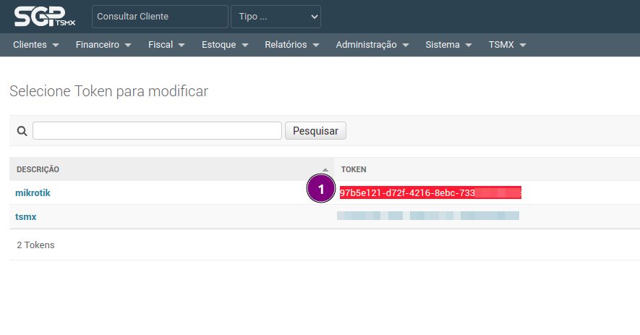The image size is (640, 335).
Task: Focus the token search text box
Action: click(x=157, y=130)
